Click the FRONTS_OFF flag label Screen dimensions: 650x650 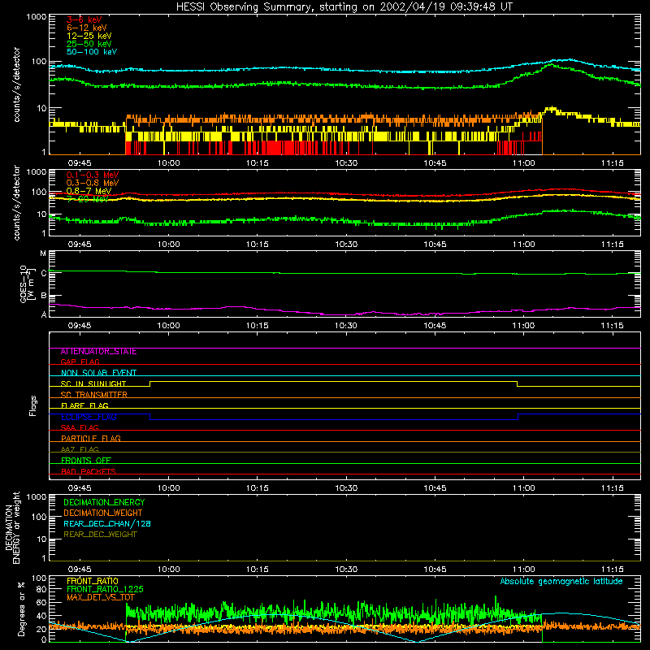click(86, 461)
